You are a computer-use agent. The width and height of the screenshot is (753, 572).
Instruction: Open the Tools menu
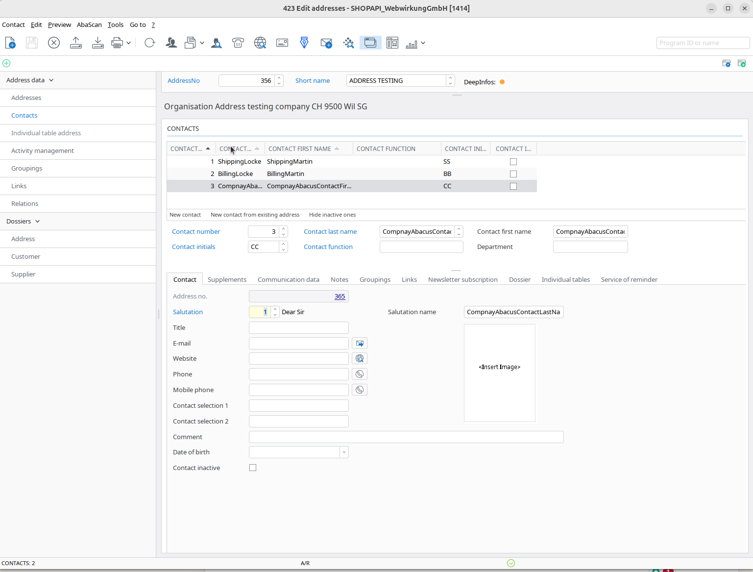116,25
